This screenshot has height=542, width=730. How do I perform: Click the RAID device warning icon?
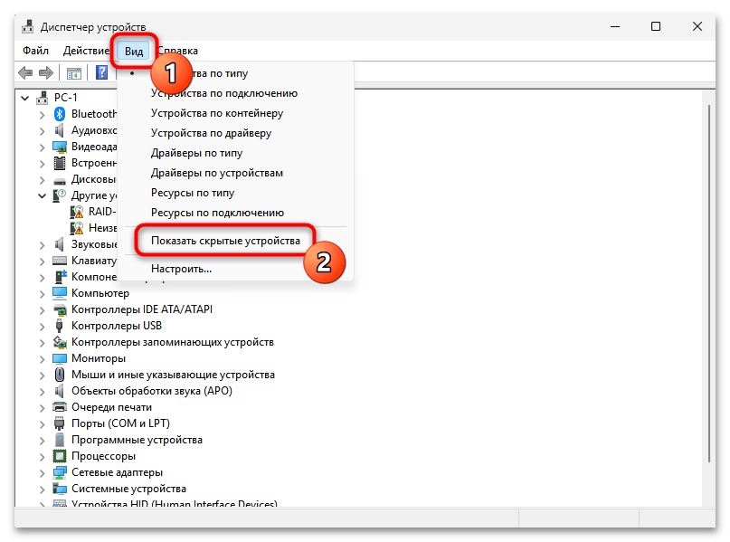coord(77,212)
